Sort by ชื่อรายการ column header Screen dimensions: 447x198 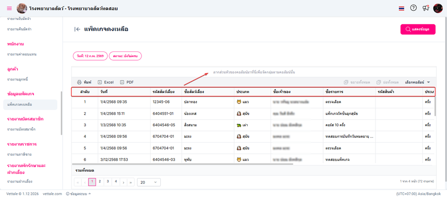(349, 92)
